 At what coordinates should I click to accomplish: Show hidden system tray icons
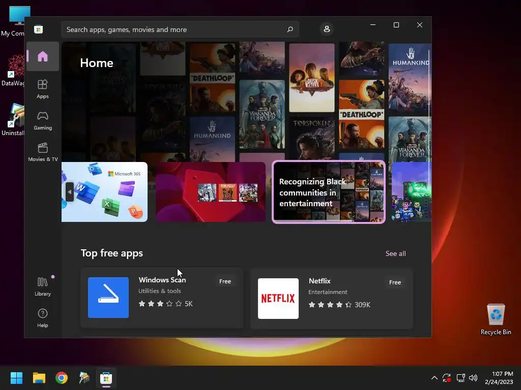435,378
